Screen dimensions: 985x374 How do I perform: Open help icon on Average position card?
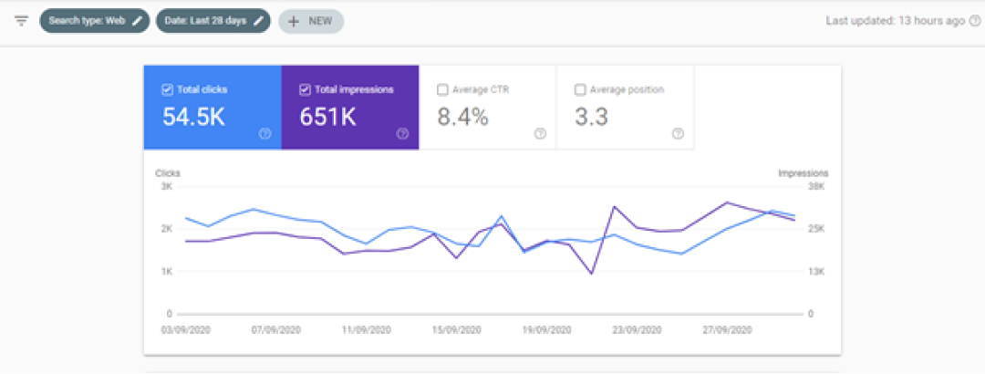pyautogui.click(x=678, y=133)
